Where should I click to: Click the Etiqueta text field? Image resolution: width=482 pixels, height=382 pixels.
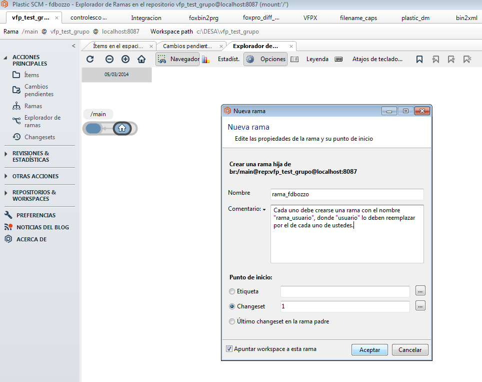coord(345,291)
